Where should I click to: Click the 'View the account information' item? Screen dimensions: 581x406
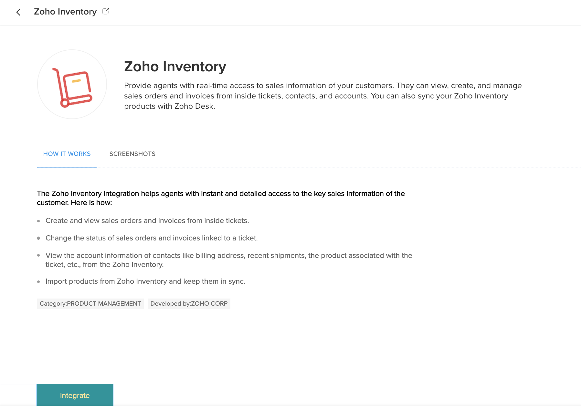(229, 260)
